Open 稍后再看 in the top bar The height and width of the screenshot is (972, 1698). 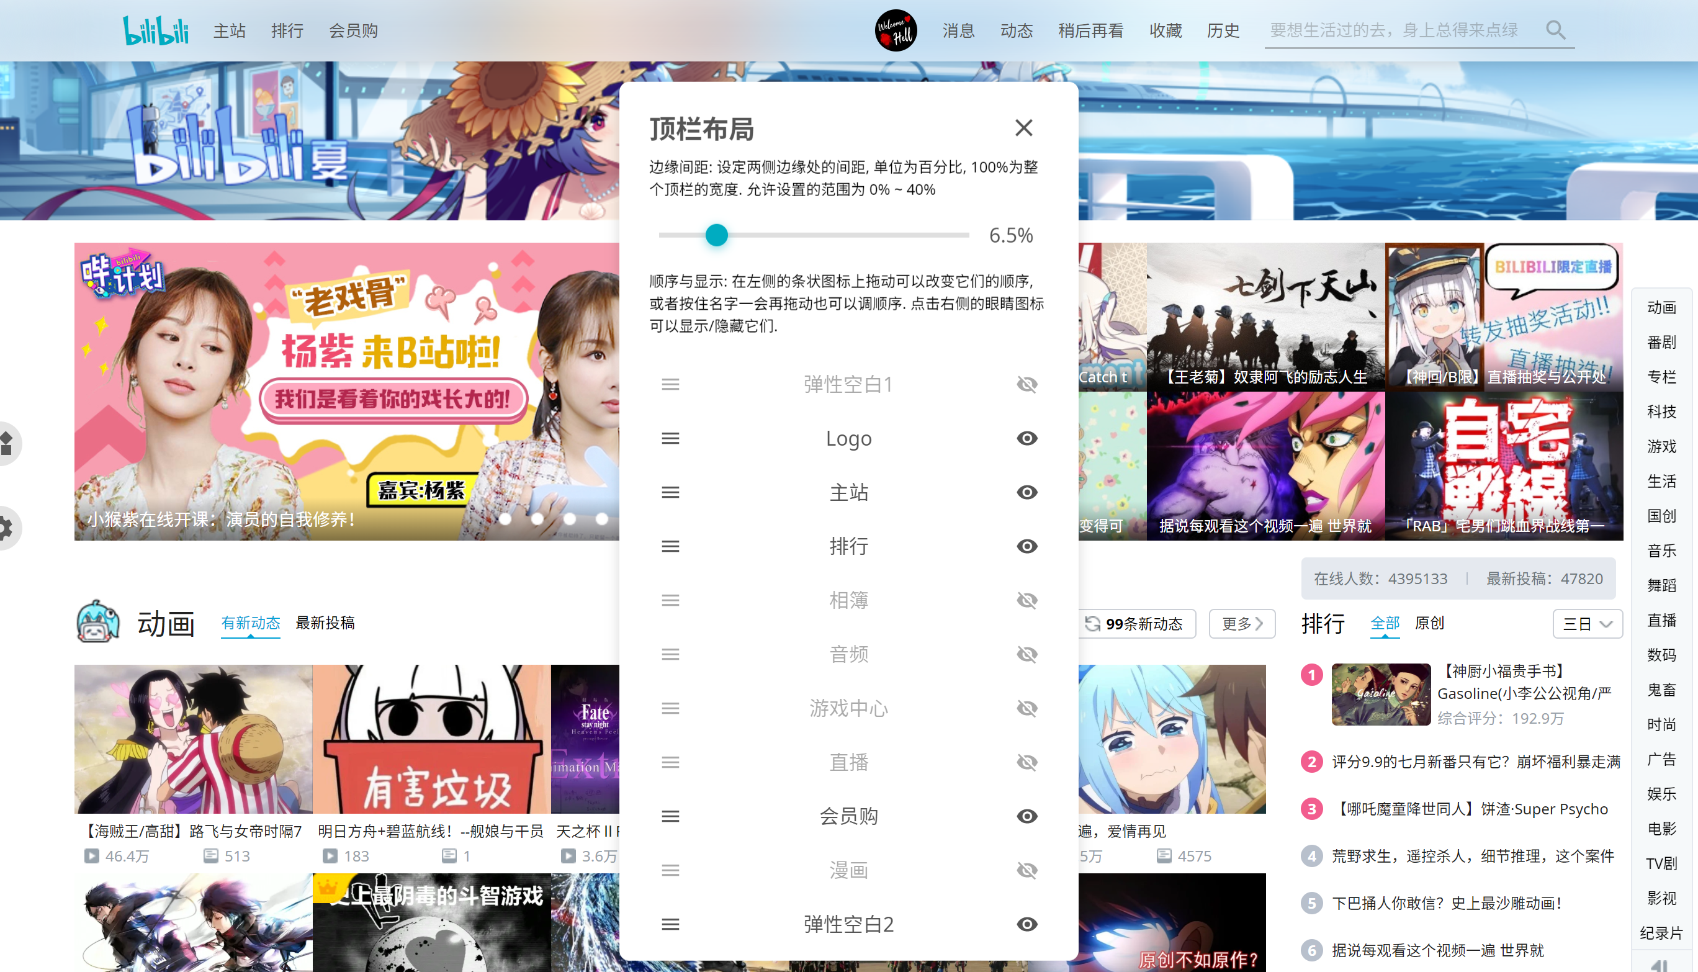click(1090, 30)
